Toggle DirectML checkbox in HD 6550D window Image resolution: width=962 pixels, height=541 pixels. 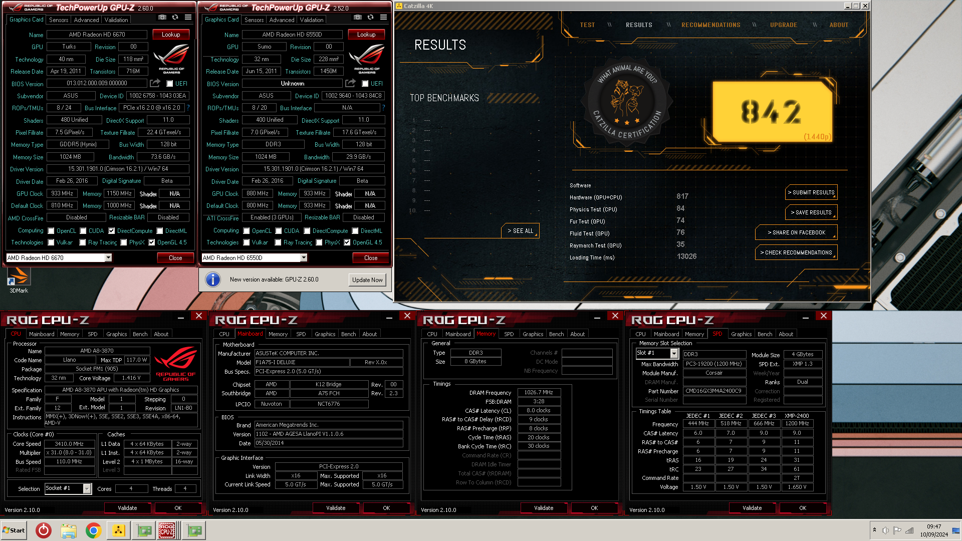point(355,231)
